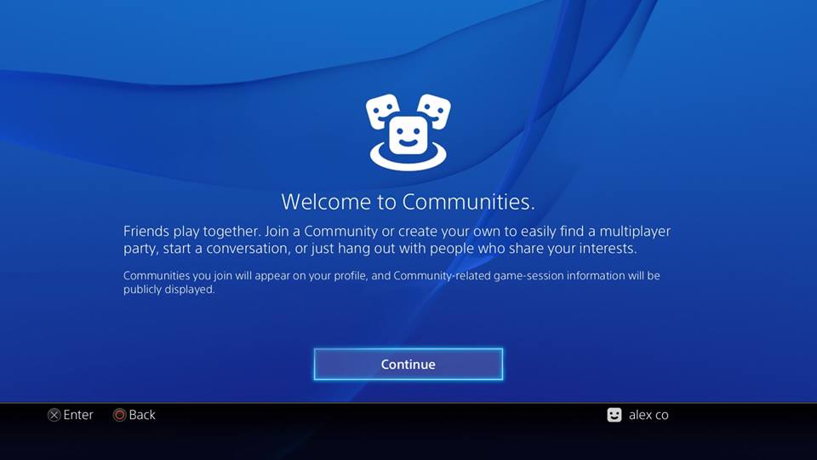The width and height of the screenshot is (817, 460).
Task: Click the 'publicly displayed.' text line
Action: [x=169, y=290]
